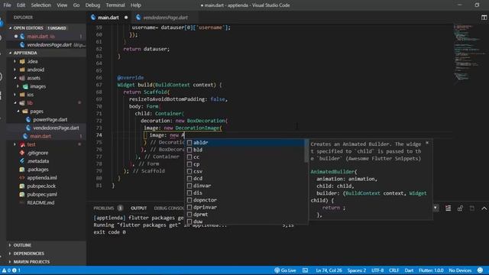Image resolution: width=489 pixels, height=275 pixels.
Task: Select the bld snippet suggestion
Action: 244,150
